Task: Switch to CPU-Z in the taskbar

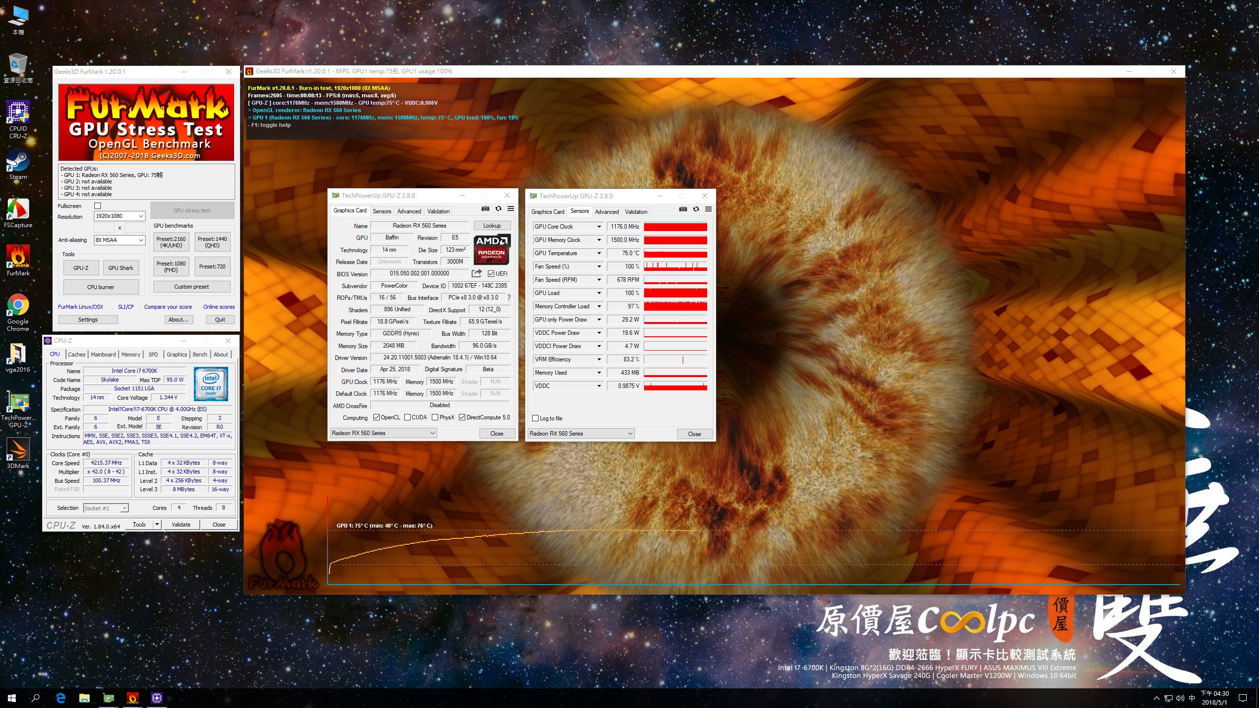Action: tap(156, 698)
